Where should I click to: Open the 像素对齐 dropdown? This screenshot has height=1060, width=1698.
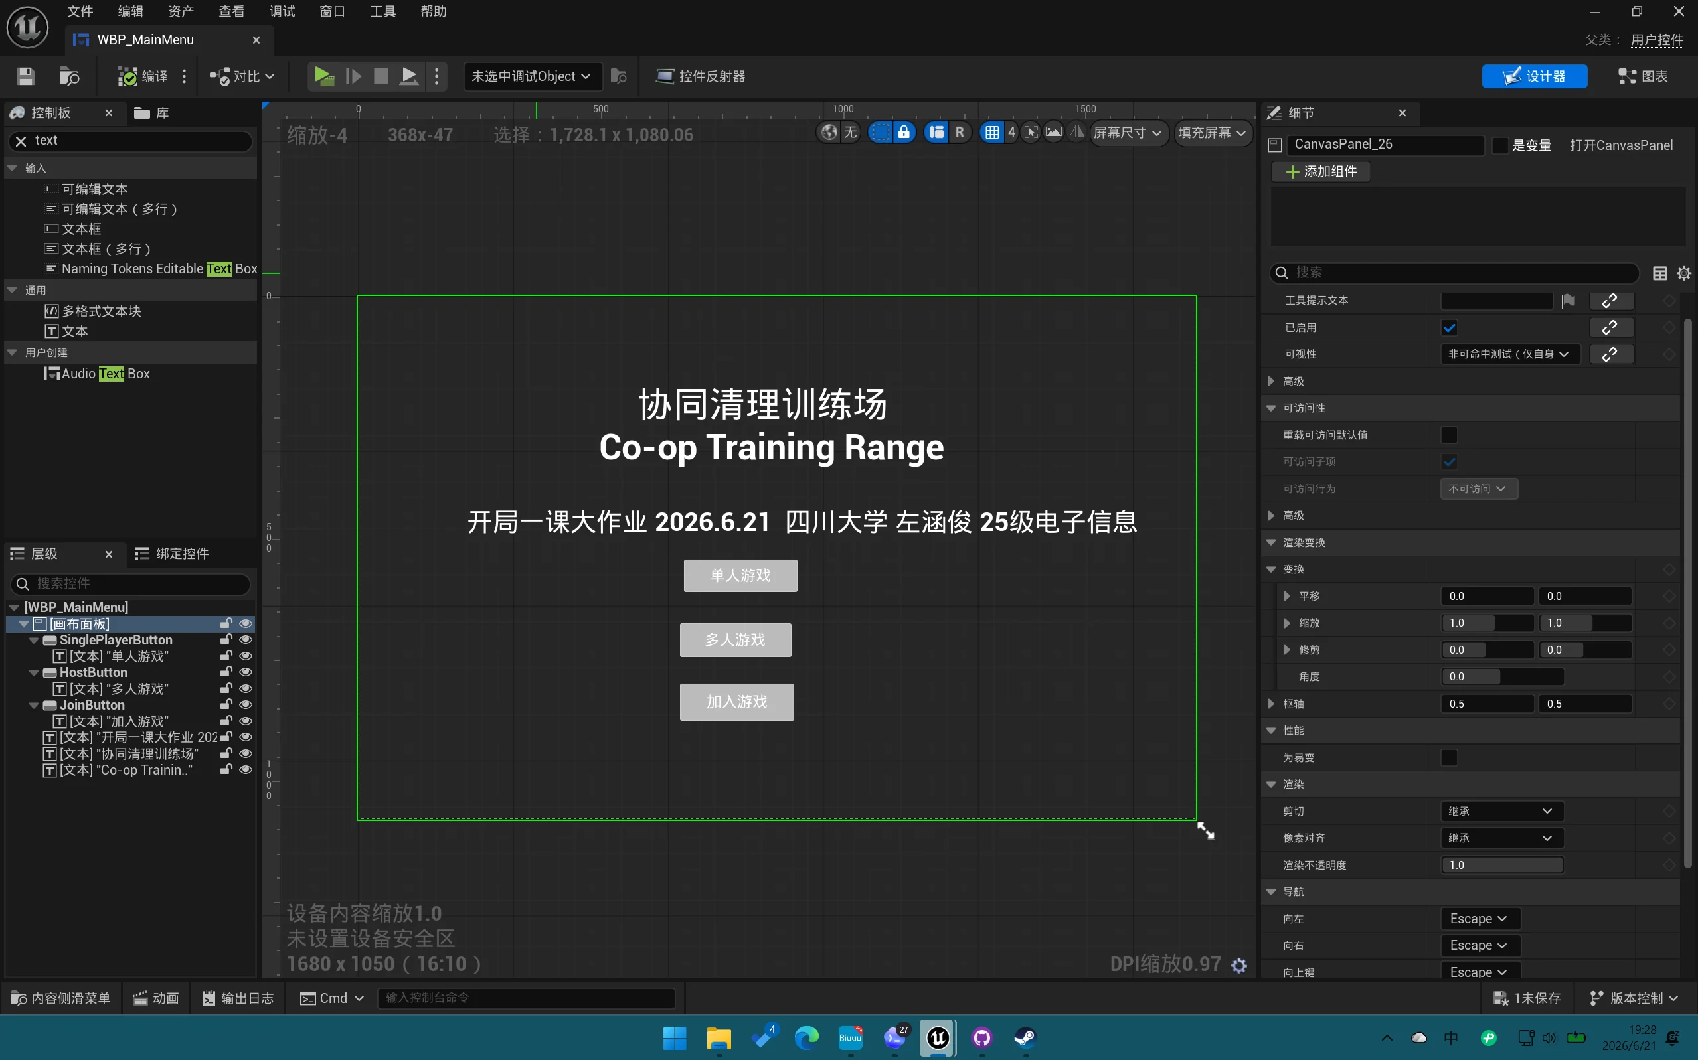point(1501,838)
